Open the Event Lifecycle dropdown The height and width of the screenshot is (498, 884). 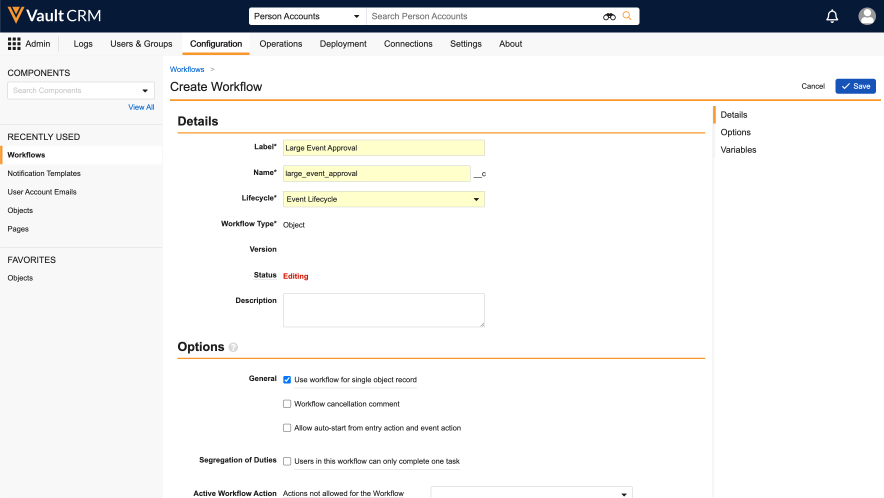(x=383, y=199)
